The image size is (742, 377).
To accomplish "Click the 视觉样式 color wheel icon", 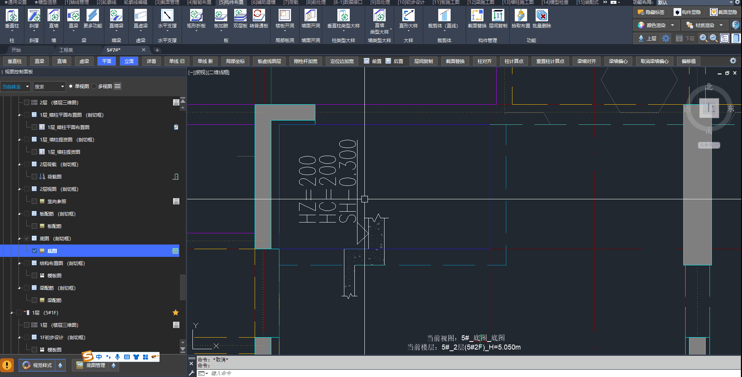I will [26, 365].
